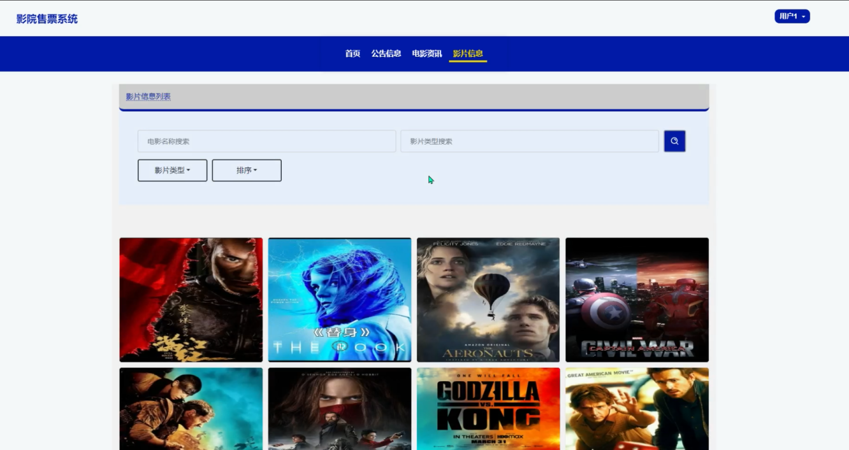Viewport: 849px width, 450px height.
Task: Expand the 影片类型 dropdown
Action: (x=172, y=171)
